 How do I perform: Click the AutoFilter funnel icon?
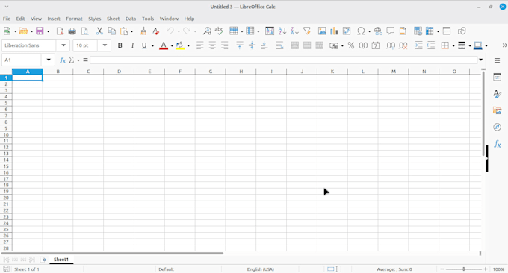[x=307, y=31]
